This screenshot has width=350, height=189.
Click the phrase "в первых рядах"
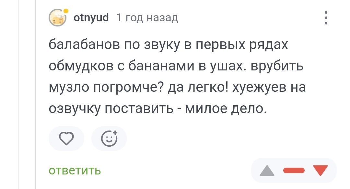click(x=236, y=45)
